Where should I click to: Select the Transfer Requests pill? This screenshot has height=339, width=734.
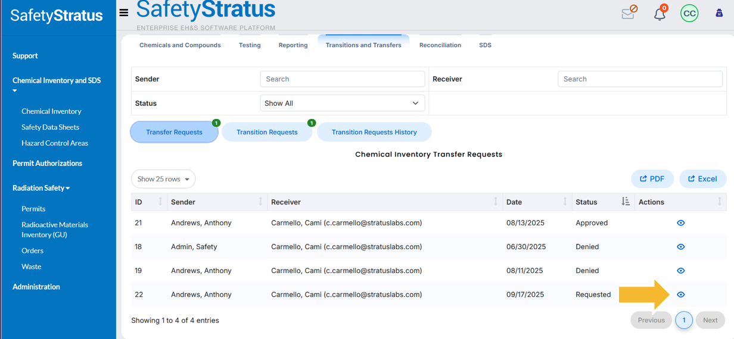coord(174,132)
